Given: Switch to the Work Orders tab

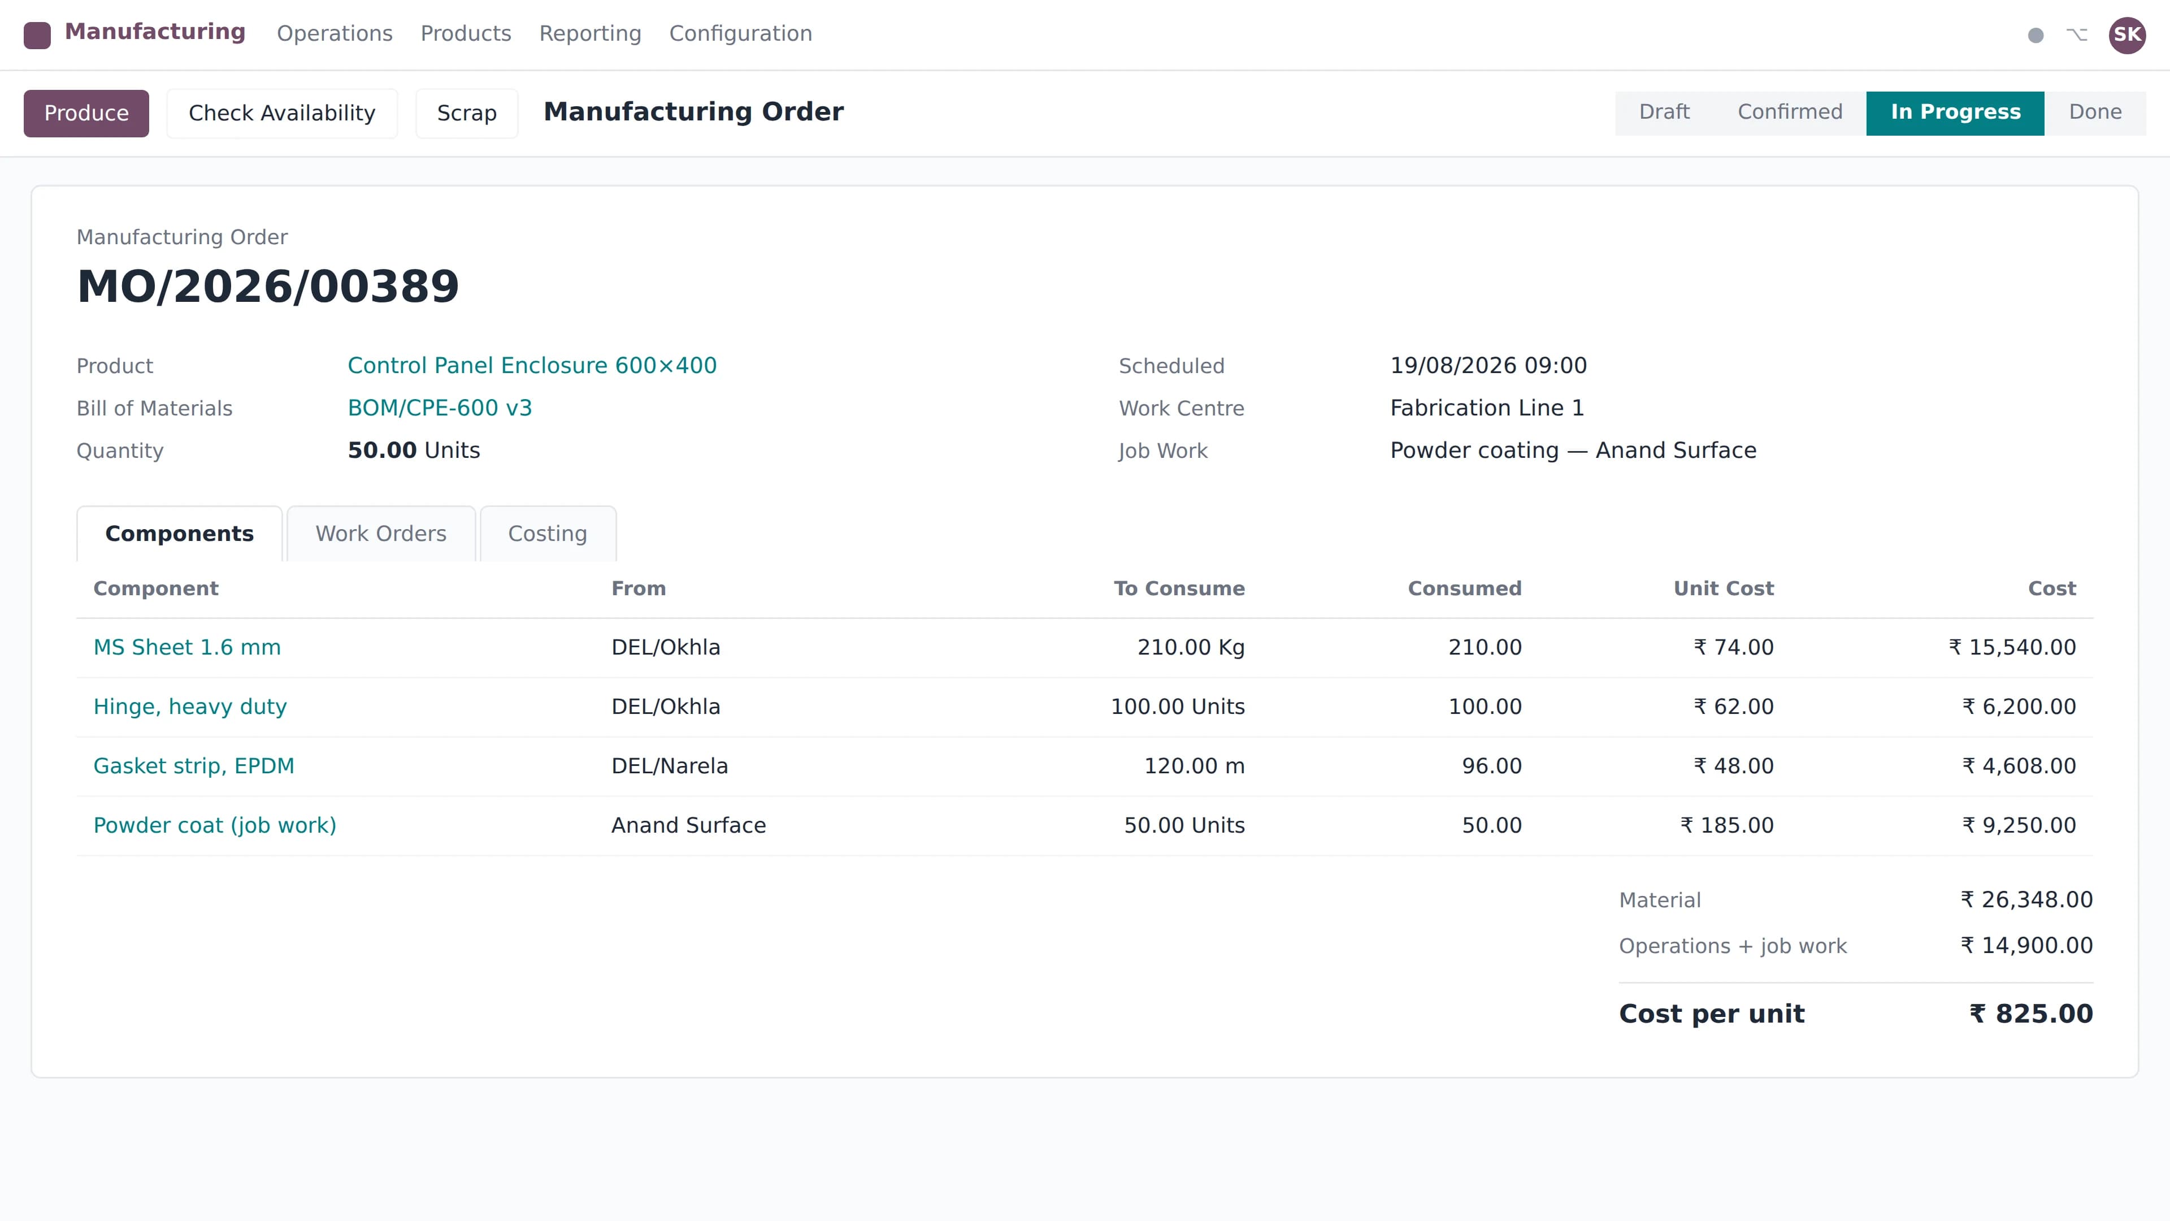Looking at the screenshot, I should pyautogui.click(x=381, y=534).
